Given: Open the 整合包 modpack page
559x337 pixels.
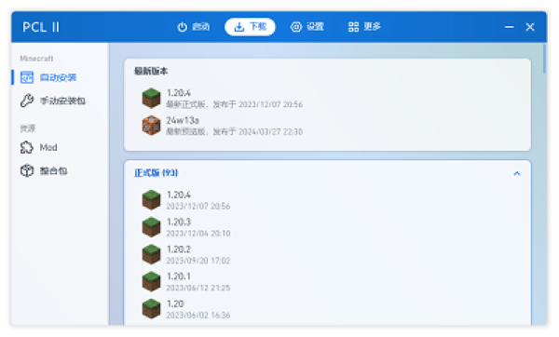Looking at the screenshot, I should pyautogui.click(x=60, y=171).
